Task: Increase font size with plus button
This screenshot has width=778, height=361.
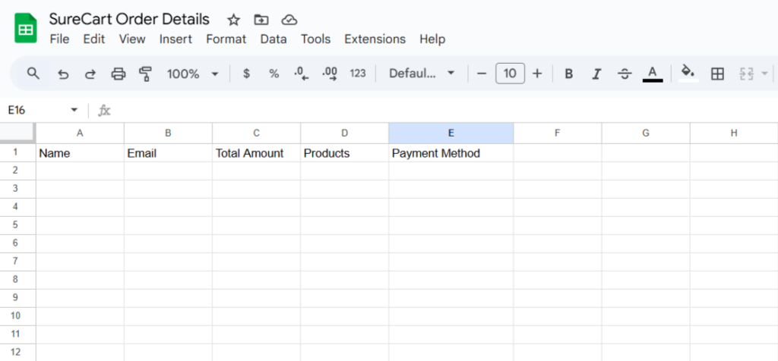Action: (537, 74)
